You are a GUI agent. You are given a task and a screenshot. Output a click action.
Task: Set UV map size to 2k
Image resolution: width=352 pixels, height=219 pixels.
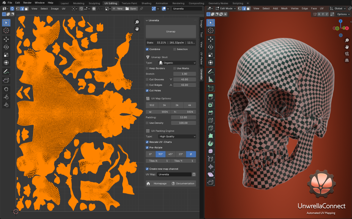[177, 105]
